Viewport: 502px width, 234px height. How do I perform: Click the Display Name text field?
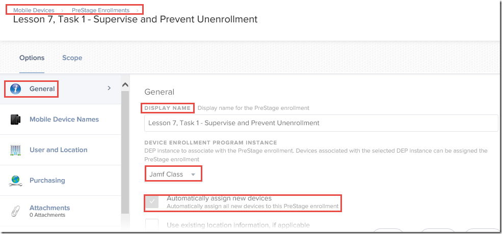click(x=321, y=123)
